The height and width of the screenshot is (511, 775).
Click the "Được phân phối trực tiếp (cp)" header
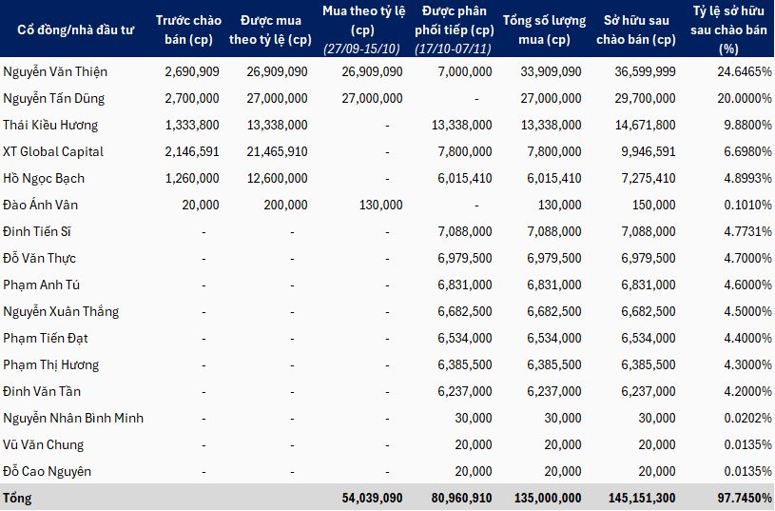click(454, 29)
